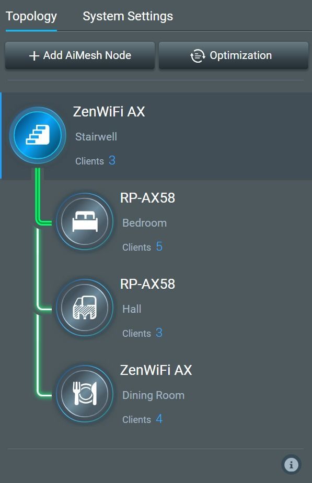View the Stairwell client count of 3
Viewport: 312px width, 483px height.
point(112,160)
